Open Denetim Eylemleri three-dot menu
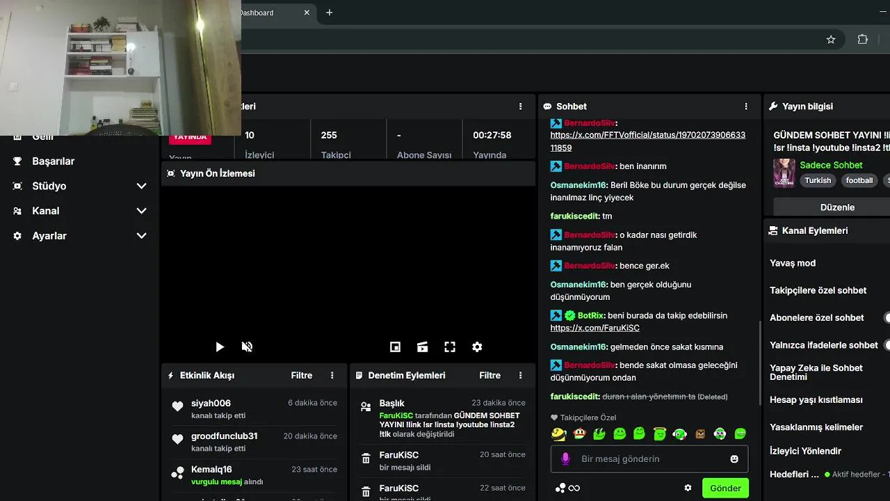890x501 pixels. [x=521, y=375]
